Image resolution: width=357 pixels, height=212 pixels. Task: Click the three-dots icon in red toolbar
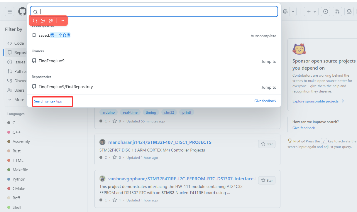click(62, 21)
